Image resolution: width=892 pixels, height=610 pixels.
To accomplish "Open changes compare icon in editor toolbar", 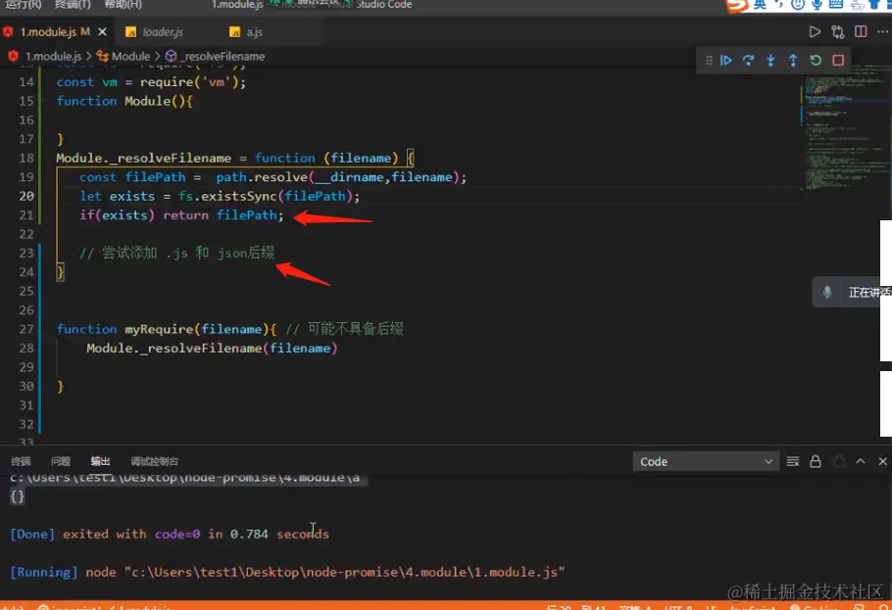I will coord(837,32).
